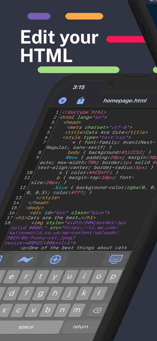Tap the '<body>' tag on line 15
This screenshot has height=341, width=157.
[x=35, y=207]
